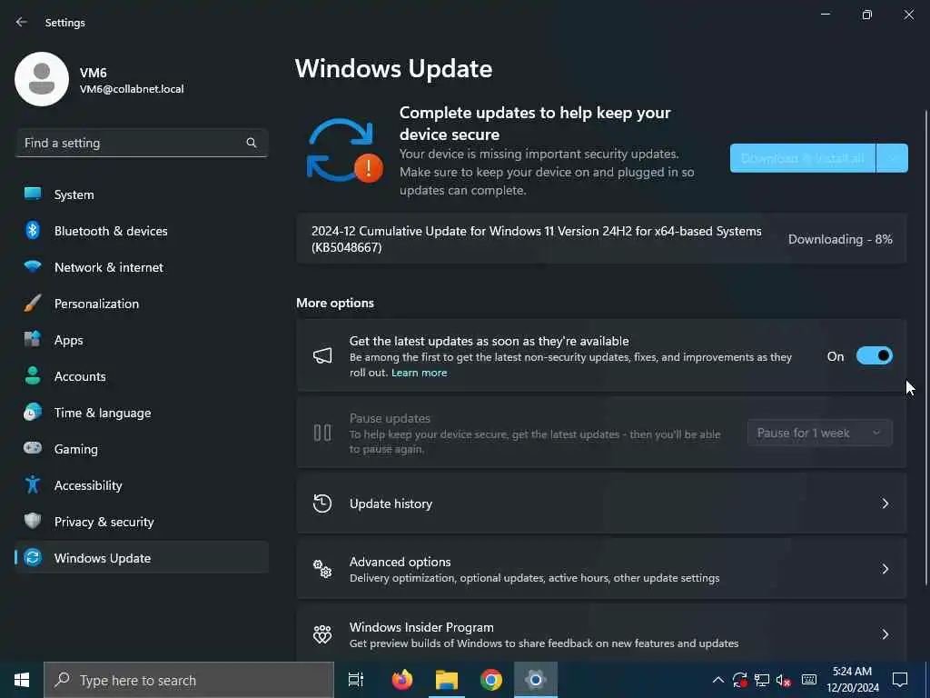The height and width of the screenshot is (698, 930).
Task: Click the Find a setting search field
Action: point(141,143)
